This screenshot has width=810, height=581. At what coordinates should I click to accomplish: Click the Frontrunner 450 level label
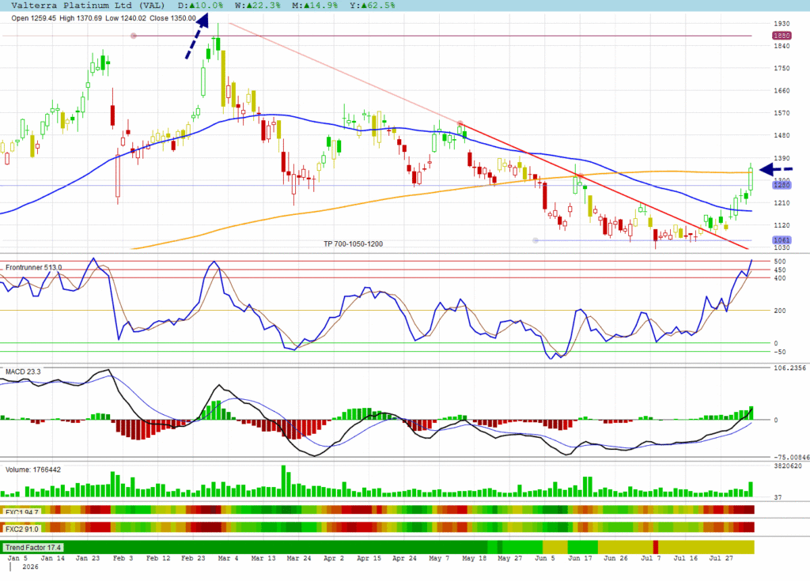pos(779,270)
